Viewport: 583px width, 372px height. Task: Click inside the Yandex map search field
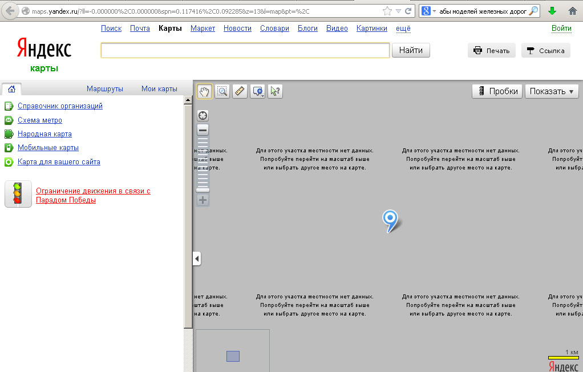245,50
